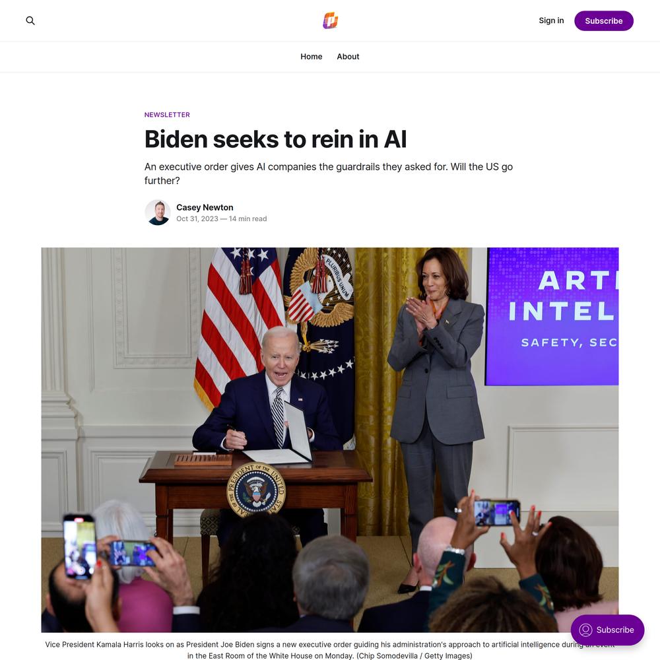Click the purple Artificial Intelligence screen in photo
Viewport: 660px width, 660px height.
(x=551, y=316)
